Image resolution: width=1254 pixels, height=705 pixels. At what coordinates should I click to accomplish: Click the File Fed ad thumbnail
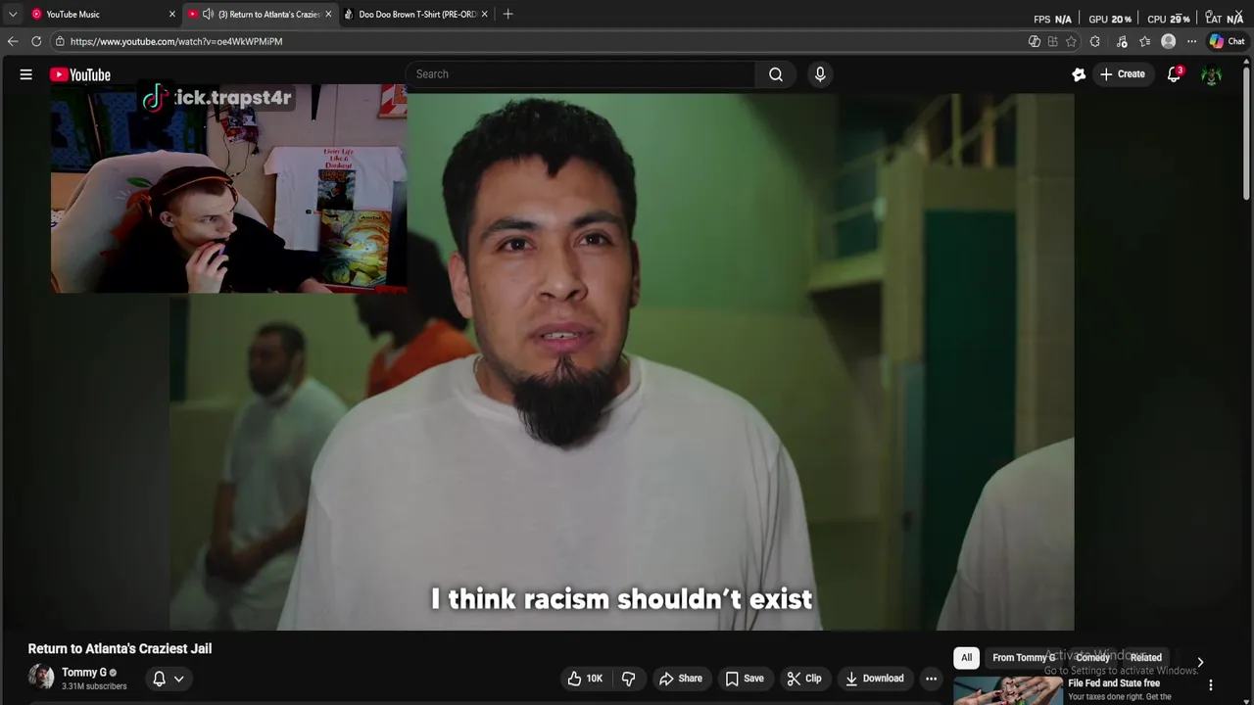[1008, 690]
